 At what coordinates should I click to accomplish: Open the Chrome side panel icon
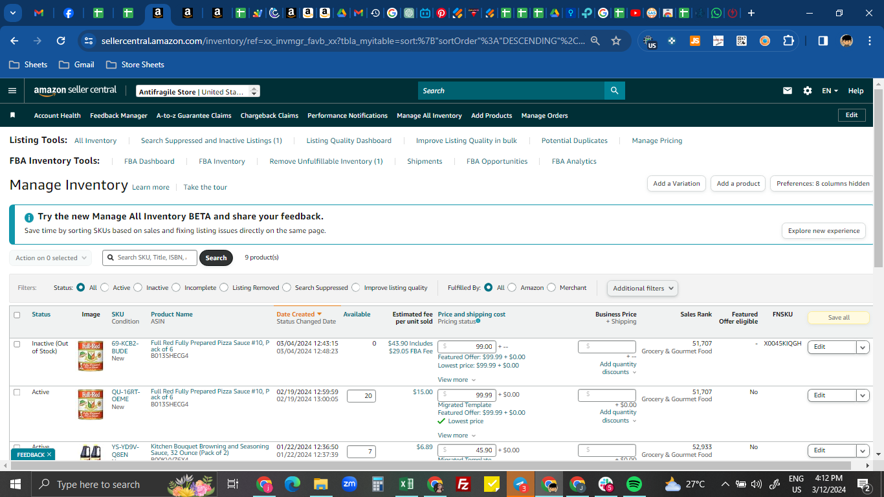(823, 41)
